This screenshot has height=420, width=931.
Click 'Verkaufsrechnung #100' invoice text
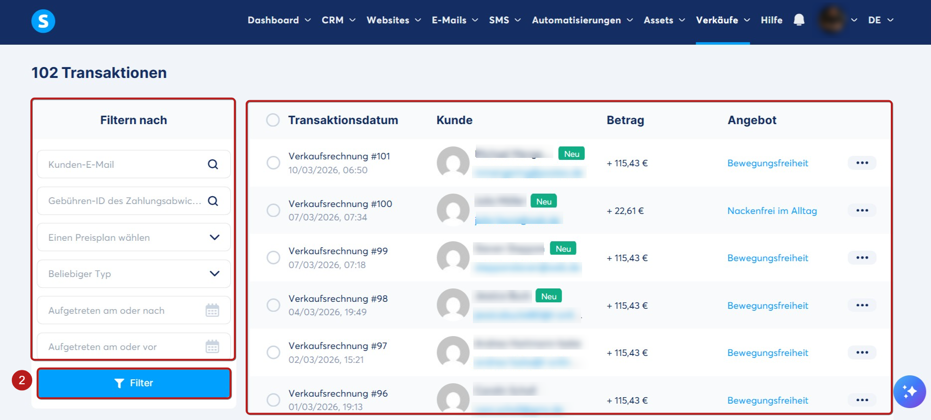[x=340, y=204]
